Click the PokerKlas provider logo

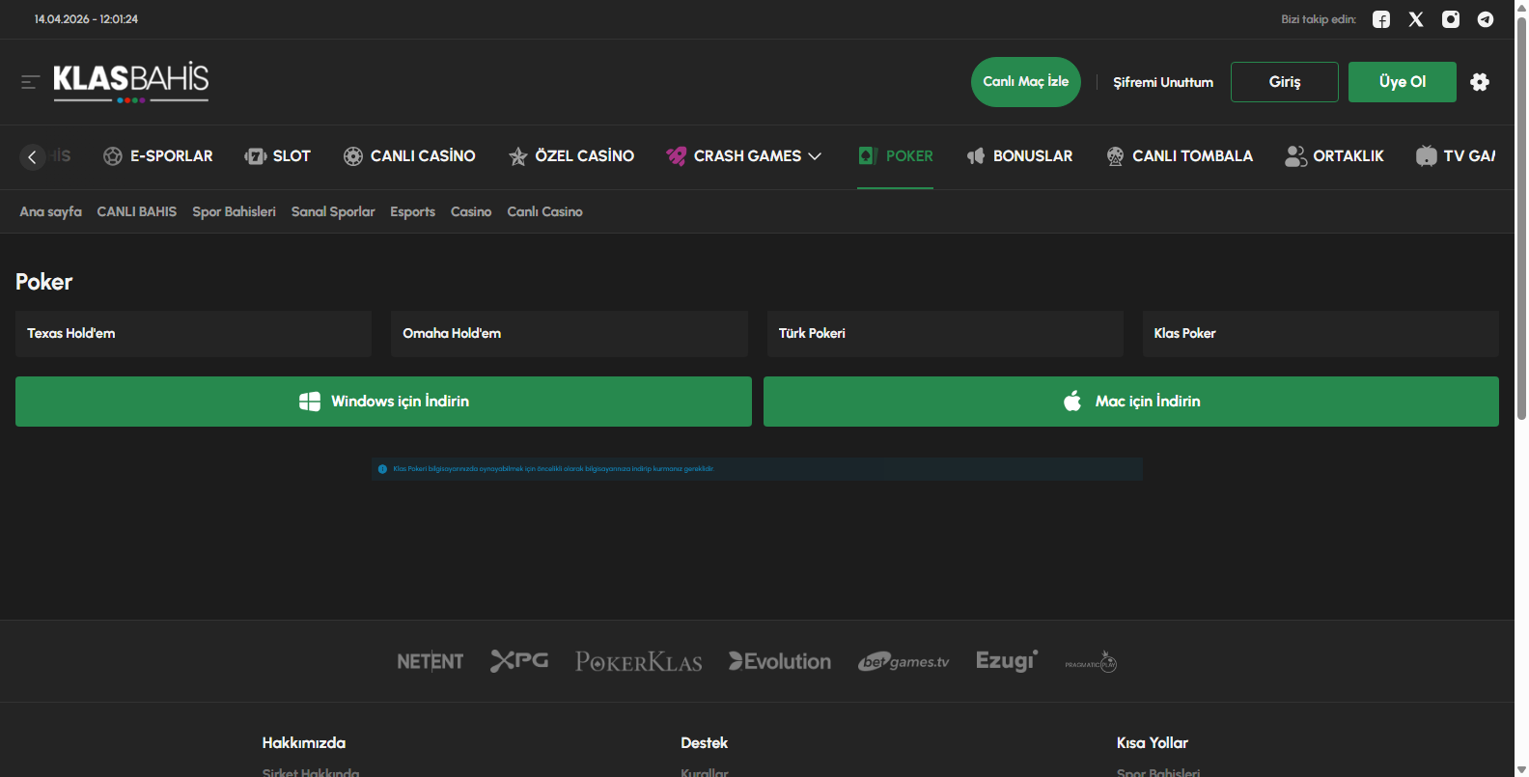[x=638, y=661]
